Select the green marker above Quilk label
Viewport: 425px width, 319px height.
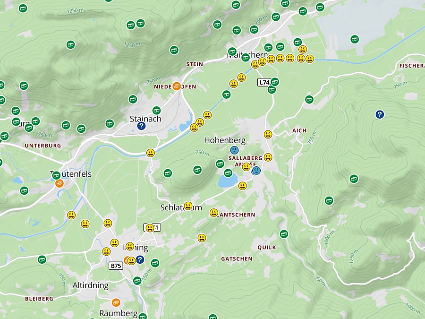coord(284,233)
